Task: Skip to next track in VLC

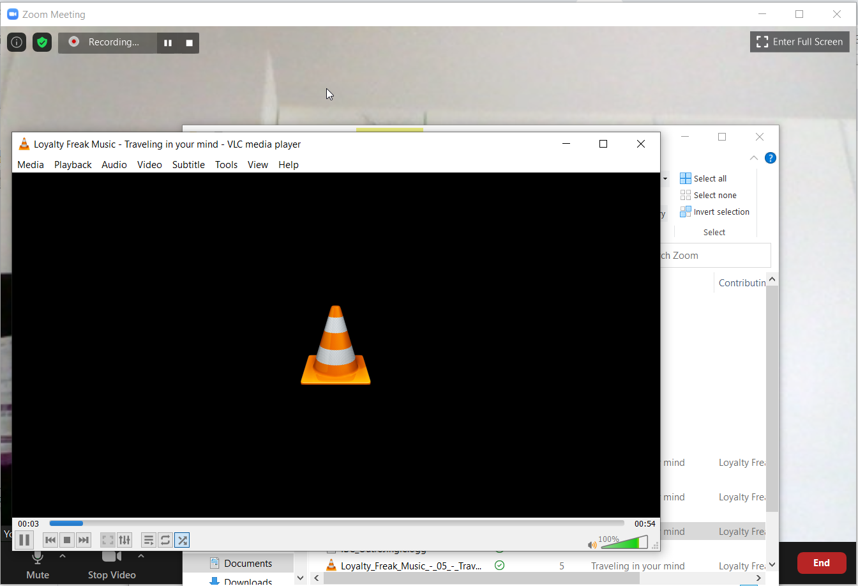Action: coord(84,540)
